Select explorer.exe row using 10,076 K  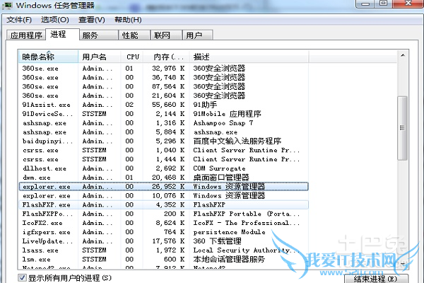pyautogui.click(x=164, y=195)
